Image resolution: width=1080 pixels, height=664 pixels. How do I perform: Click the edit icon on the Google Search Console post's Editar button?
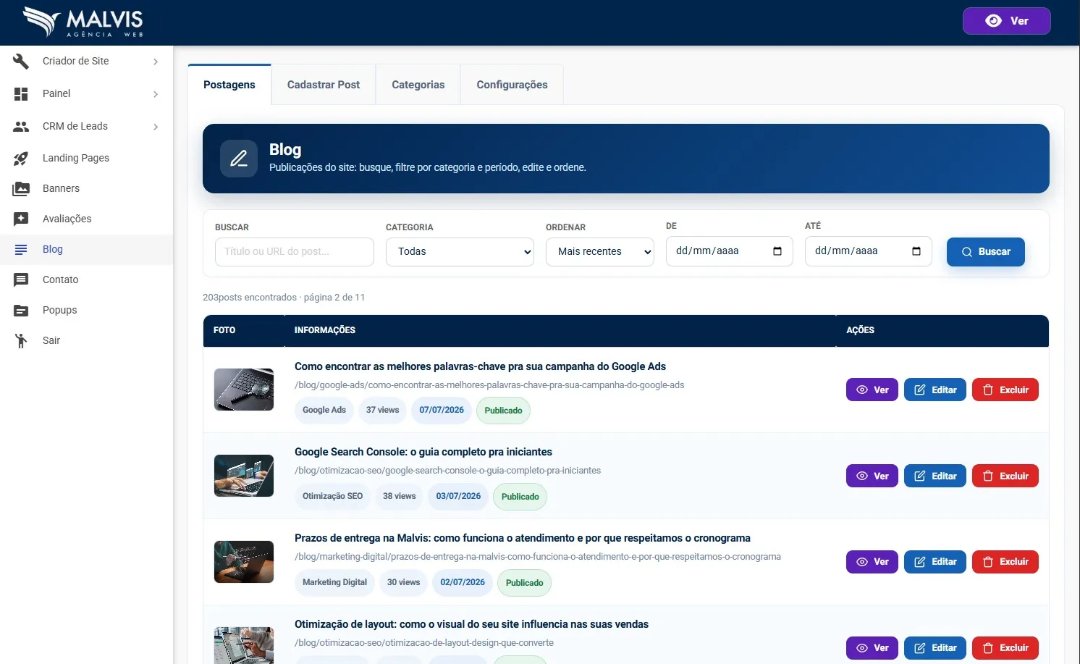tap(919, 476)
